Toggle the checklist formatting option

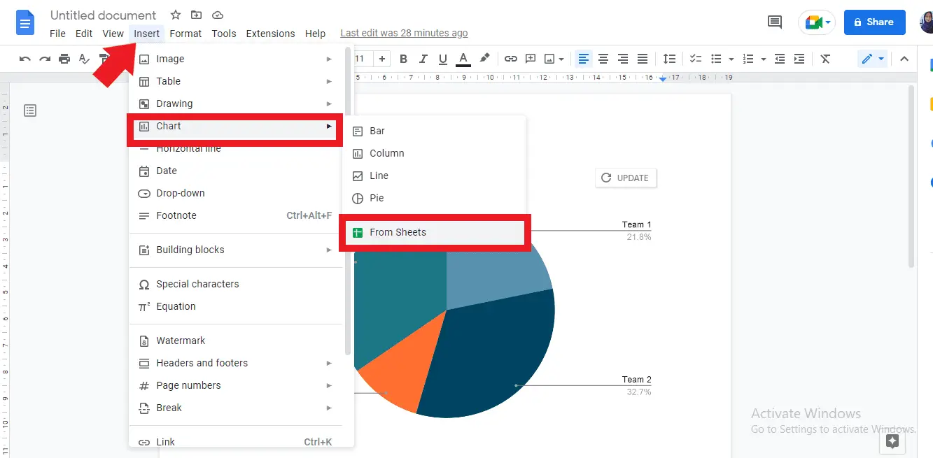point(695,59)
